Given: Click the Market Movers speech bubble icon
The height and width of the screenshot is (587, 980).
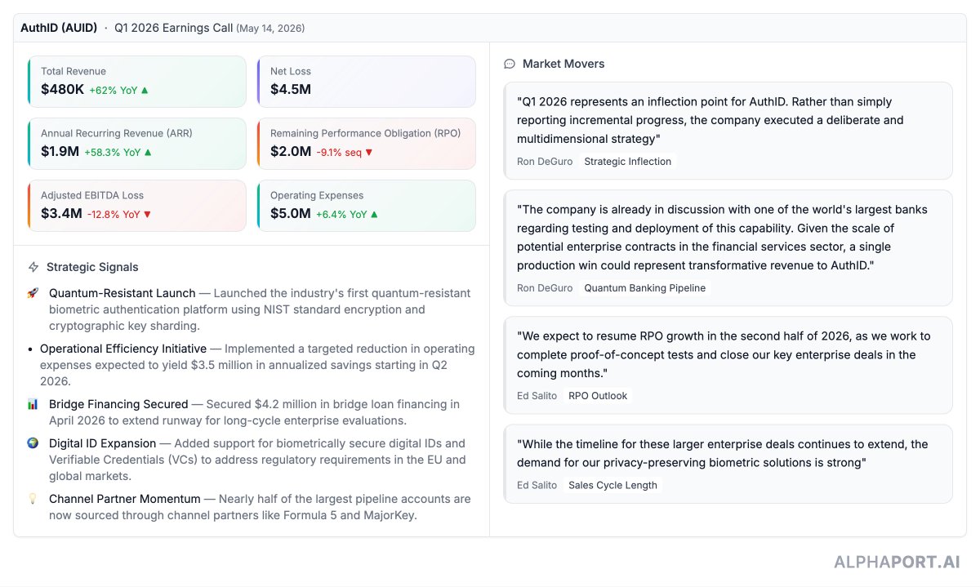Looking at the screenshot, I should tap(510, 64).
